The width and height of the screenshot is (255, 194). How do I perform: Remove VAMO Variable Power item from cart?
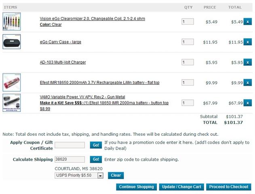pos(247,103)
